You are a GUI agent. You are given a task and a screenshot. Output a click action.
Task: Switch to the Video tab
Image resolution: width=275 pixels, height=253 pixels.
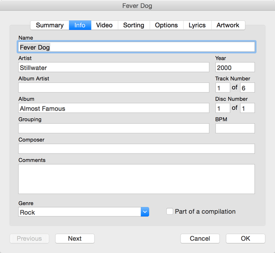[x=104, y=25]
